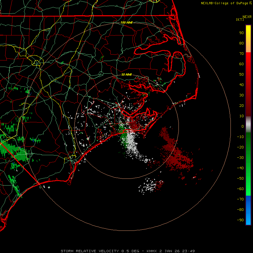Click the -80 value on velocity scale
The image size is (253, 253).
click(x=240, y=210)
